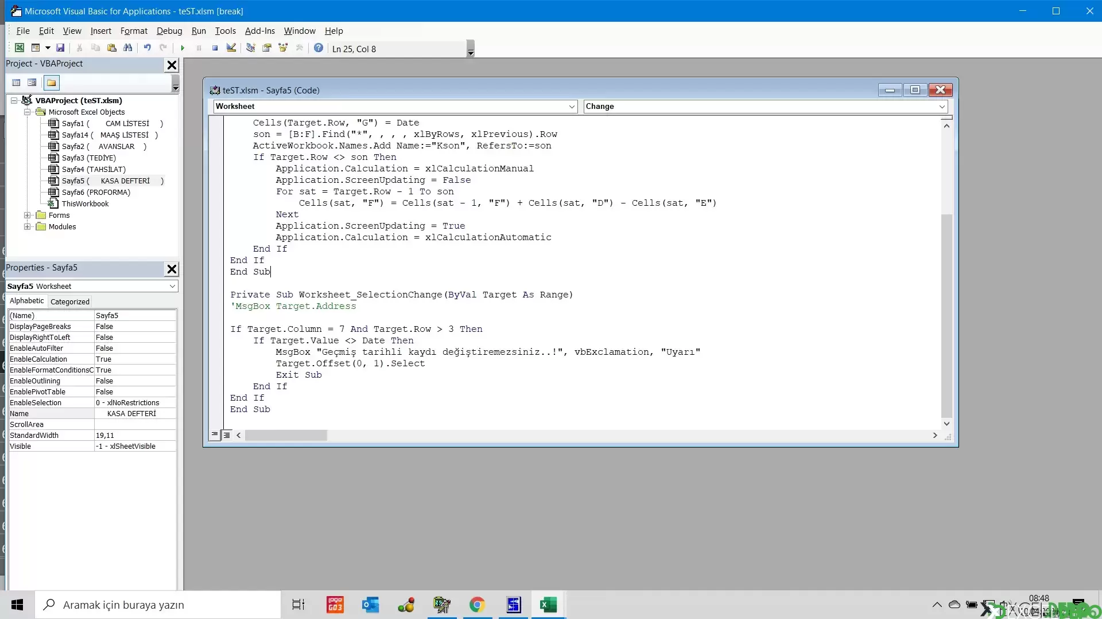This screenshot has height=619, width=1102.
Task: Click the Undo icon in toolbar
Action: (x=148, y=48)
